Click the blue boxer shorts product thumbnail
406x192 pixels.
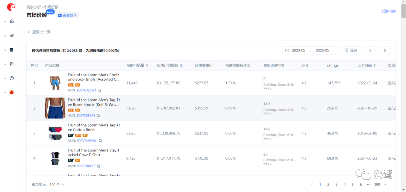(55, 108)
